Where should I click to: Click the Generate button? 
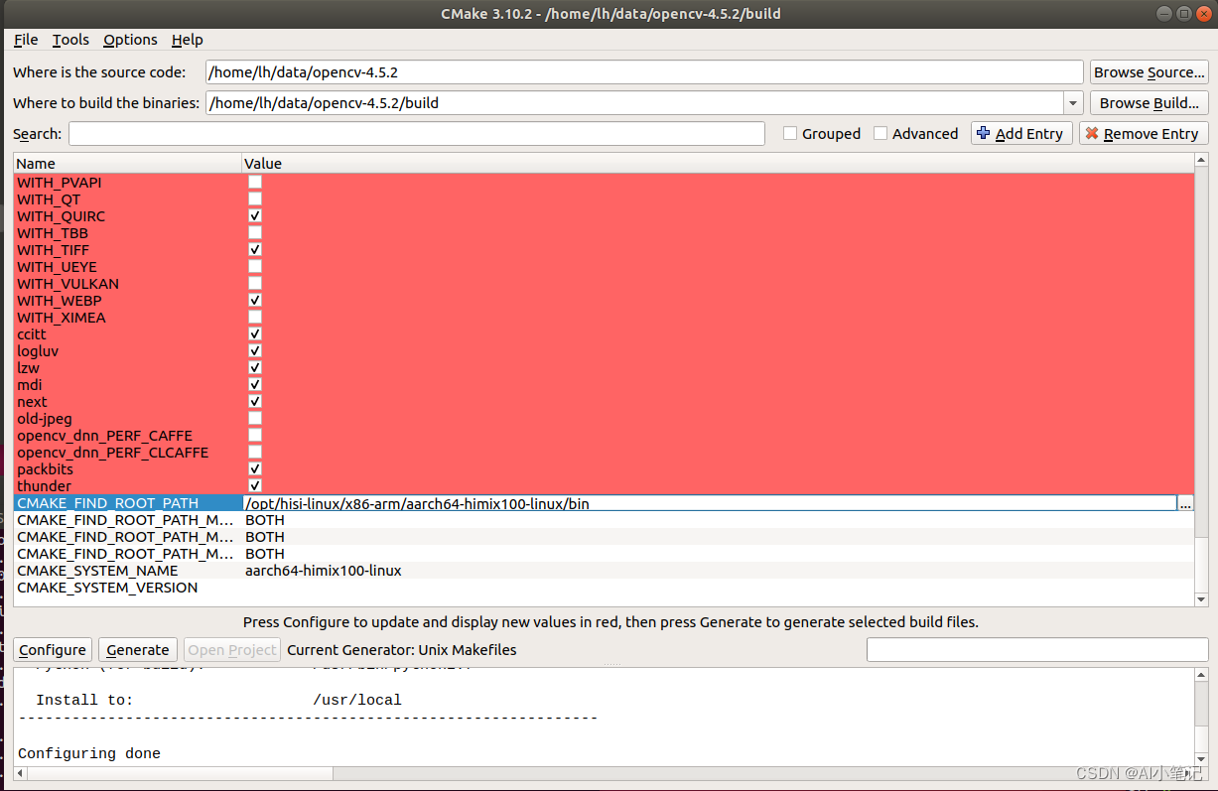coord(138,650)
